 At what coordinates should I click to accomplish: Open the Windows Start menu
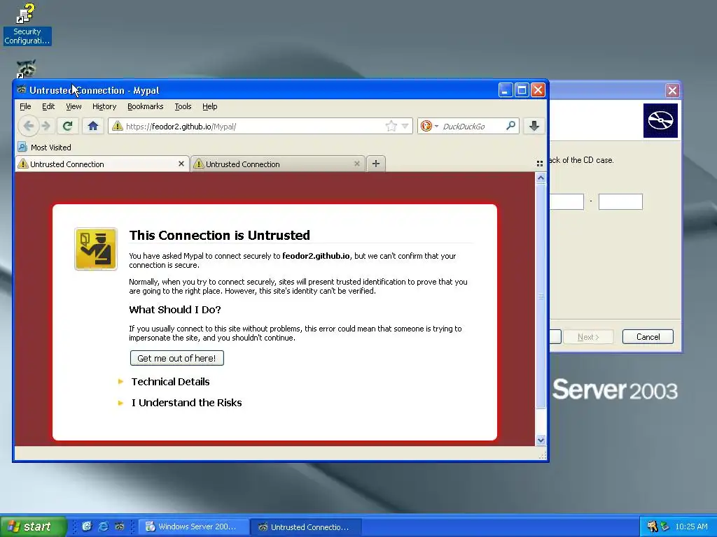[33, 527]
